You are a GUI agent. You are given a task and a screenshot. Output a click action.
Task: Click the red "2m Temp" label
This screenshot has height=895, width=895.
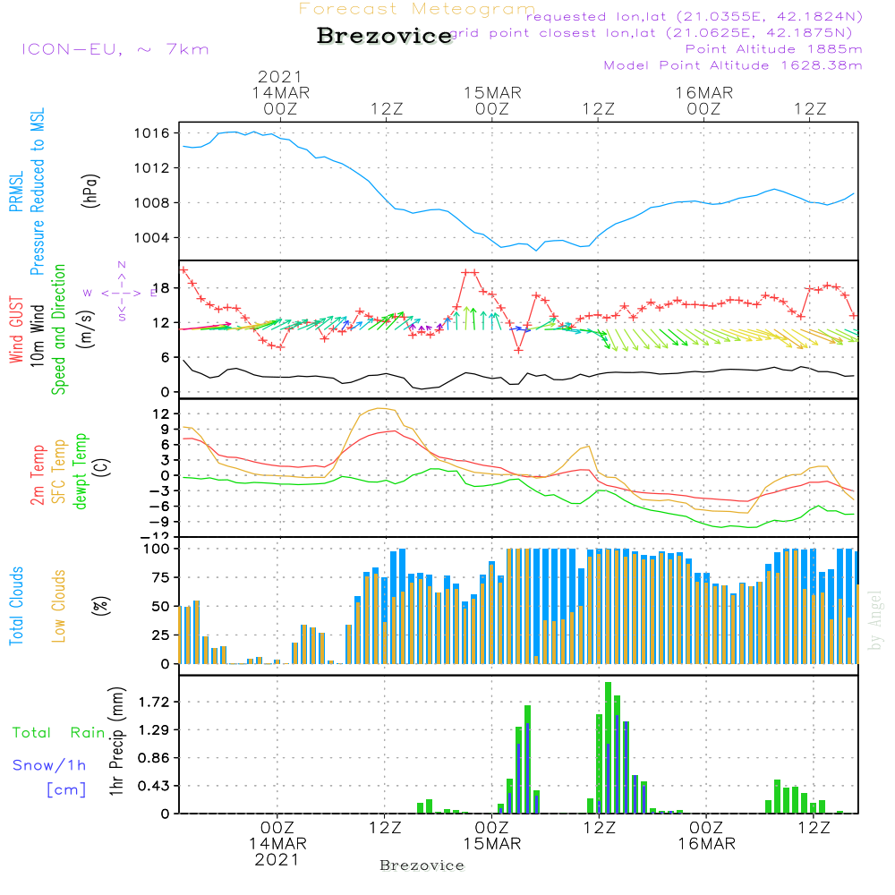click(x=38, y=475)
